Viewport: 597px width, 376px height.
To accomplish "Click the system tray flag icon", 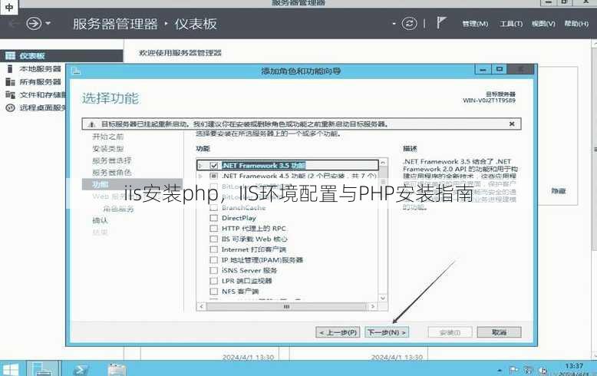I will pyautogui.click(x=513, y=370).
